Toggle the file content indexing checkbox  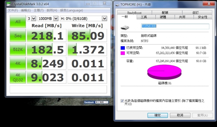coord(122,101)
